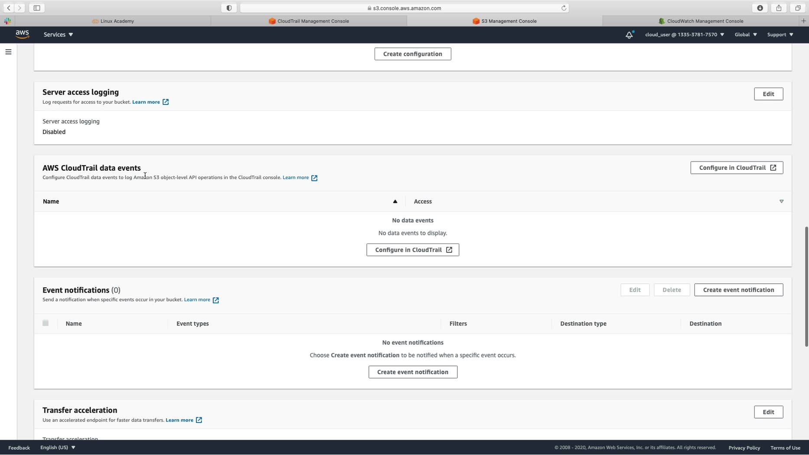Show all tabs overview icon
Viewport: 809px width, 455px height.
(x=798, y=8)
